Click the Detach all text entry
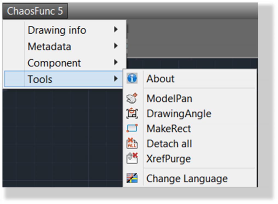Image resolution: width=278 pixels, height=204 pixels. (x=169, y=144)
